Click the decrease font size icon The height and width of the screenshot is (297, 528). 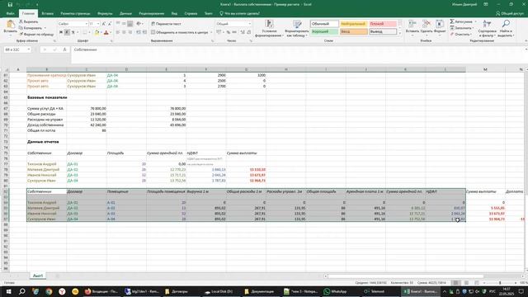coord(110,24)
